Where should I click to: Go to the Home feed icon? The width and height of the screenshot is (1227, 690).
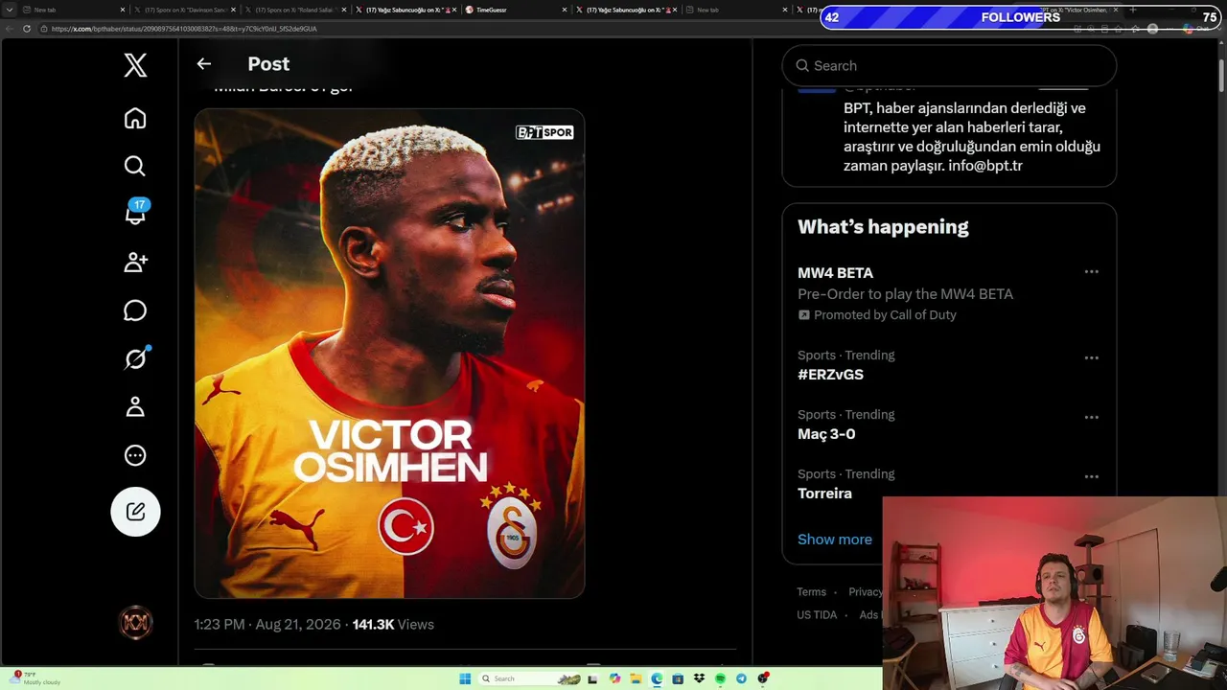click(135, 118)
